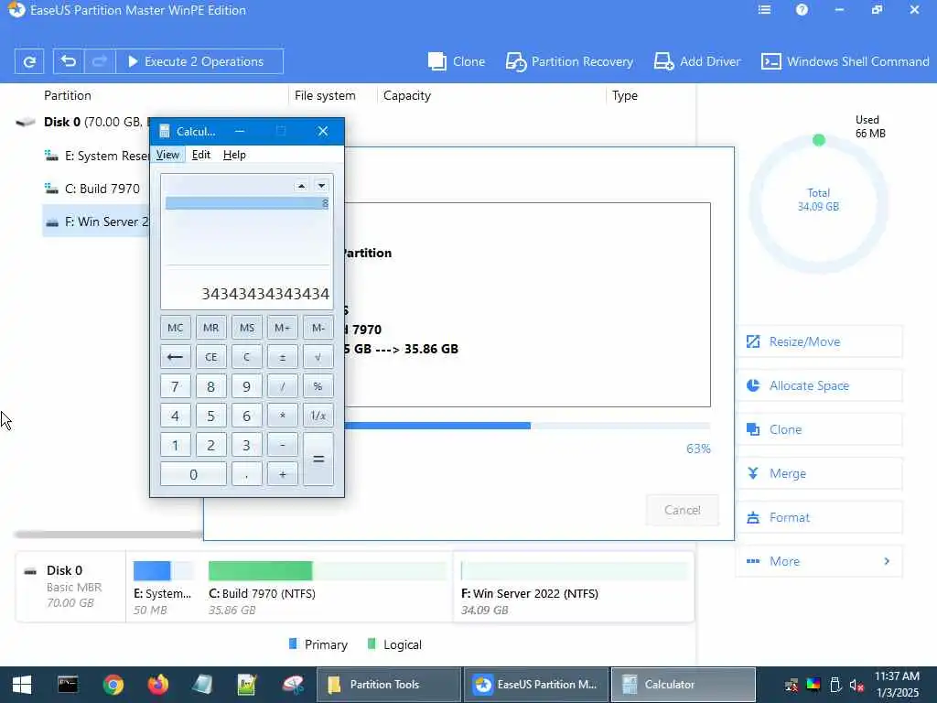Viewport: 937px width, 703px height.
Task: Click M+ memory add key
Action: pyautogui.click(x=282, y=328)
